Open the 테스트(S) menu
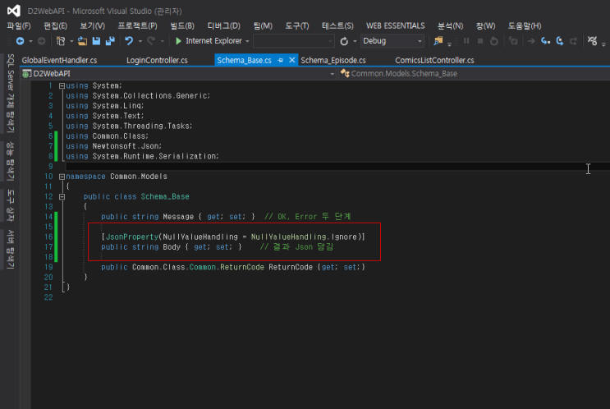Screen dimensions: 610x409 (x=337, y=26)
